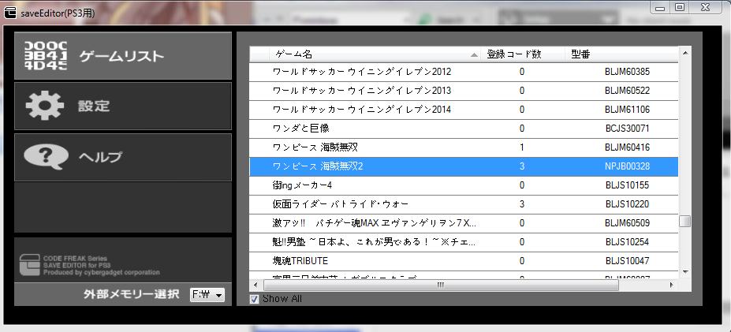
Task: Click model number BLJS10254
Action: coord(627,242)
